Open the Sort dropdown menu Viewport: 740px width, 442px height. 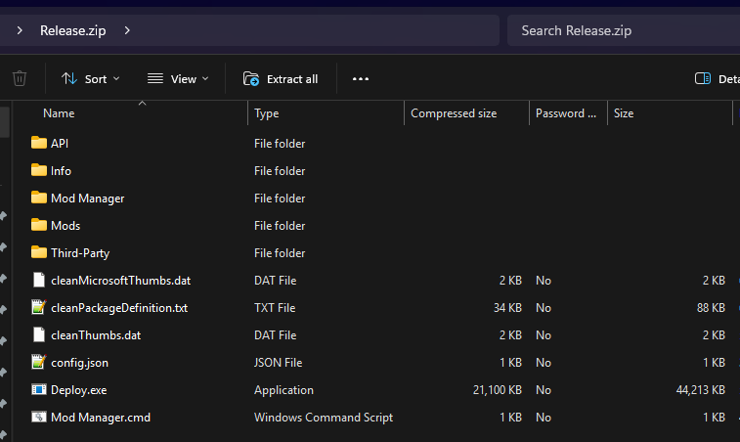[x=90, y=78]
